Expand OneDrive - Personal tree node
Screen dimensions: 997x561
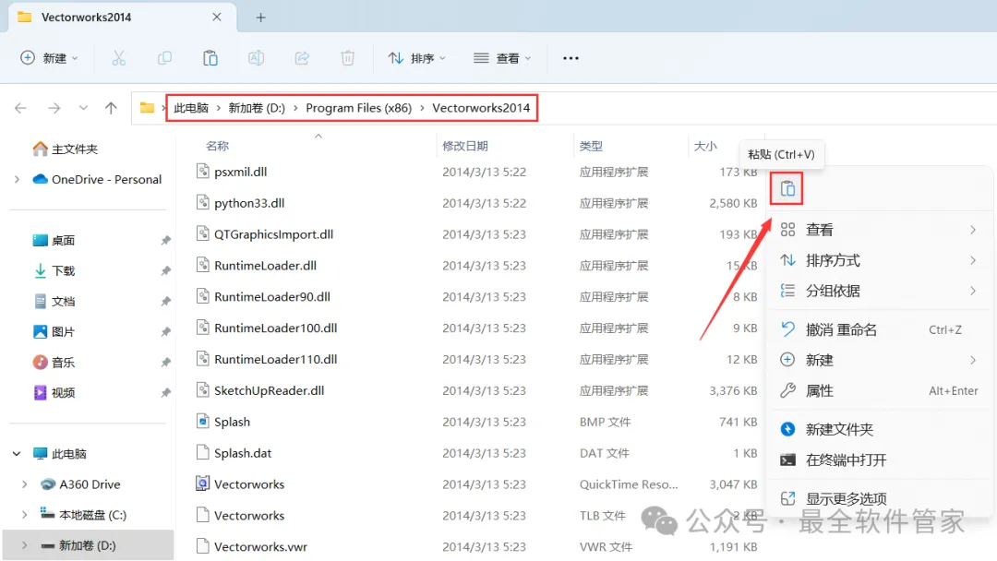(x=18, y=180)
